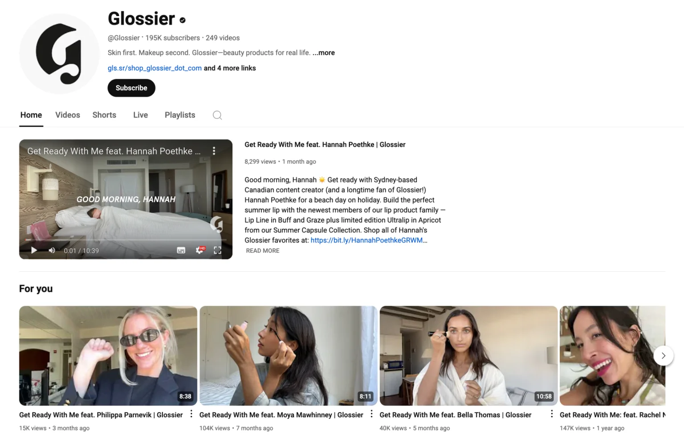The width and height of the screenshot is (684, 440).
Task: Switch to the Playlists tab
Action: point(180,115)
